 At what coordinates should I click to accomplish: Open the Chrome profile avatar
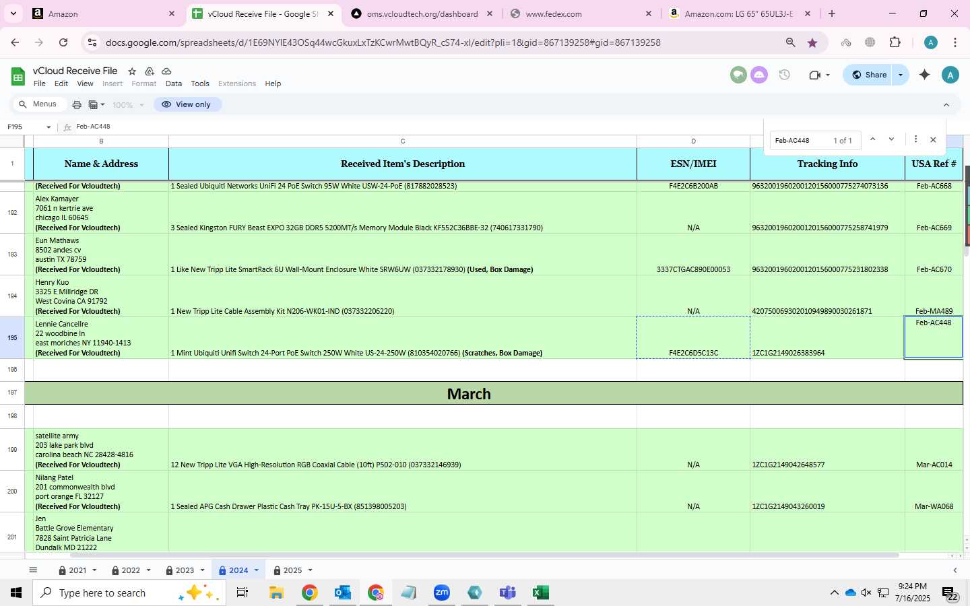(931, 42)
